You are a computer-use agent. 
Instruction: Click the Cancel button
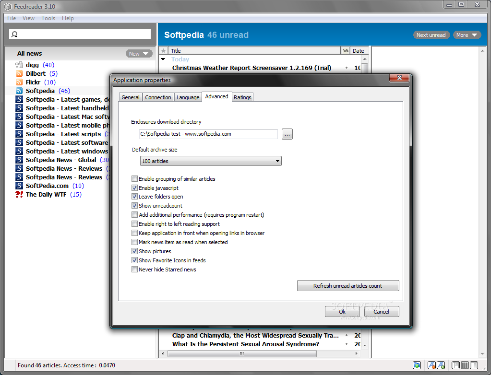(x=381, y=312)
